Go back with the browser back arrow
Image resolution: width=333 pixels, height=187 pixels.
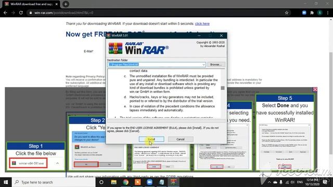pos(6,12)
